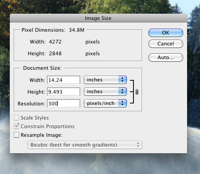Click the Document Size Width field
The image size is (200, 174).
coord(63,80)
